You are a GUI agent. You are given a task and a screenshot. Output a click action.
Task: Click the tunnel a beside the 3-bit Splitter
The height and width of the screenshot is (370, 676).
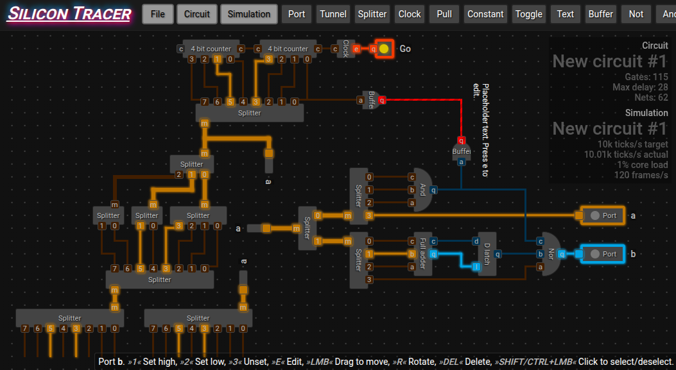[268, 161]
